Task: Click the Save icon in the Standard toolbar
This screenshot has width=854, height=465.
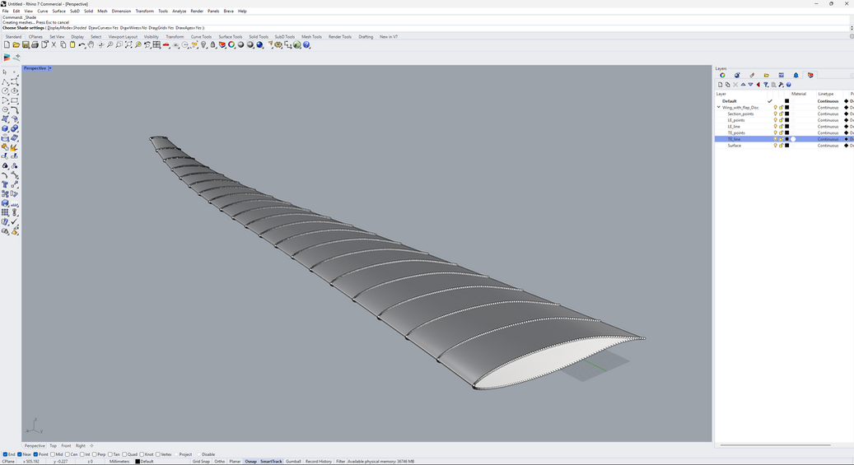Action: click(26, 44)
